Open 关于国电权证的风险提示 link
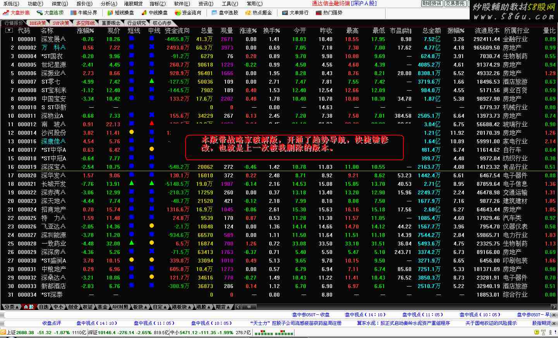The width and height of the screenshot is (558, 338). tap(491, 323)
